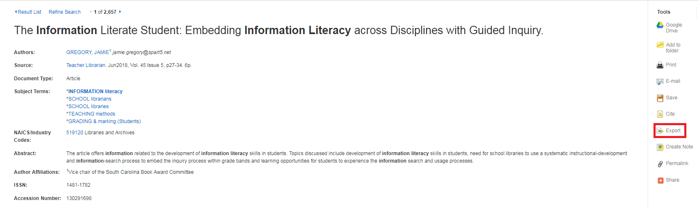Open TEACHING methods subject term
This screenshot has width=698, height=210.
click(91, 114)
